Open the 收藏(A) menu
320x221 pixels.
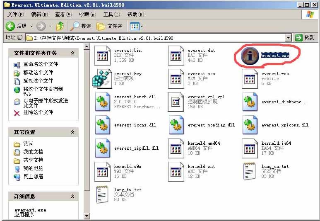pyautogui.click(x=87, y=15)
